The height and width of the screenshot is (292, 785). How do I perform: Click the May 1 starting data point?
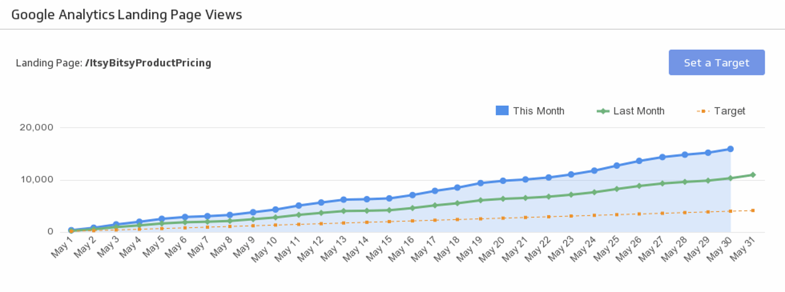pos(70,230)
